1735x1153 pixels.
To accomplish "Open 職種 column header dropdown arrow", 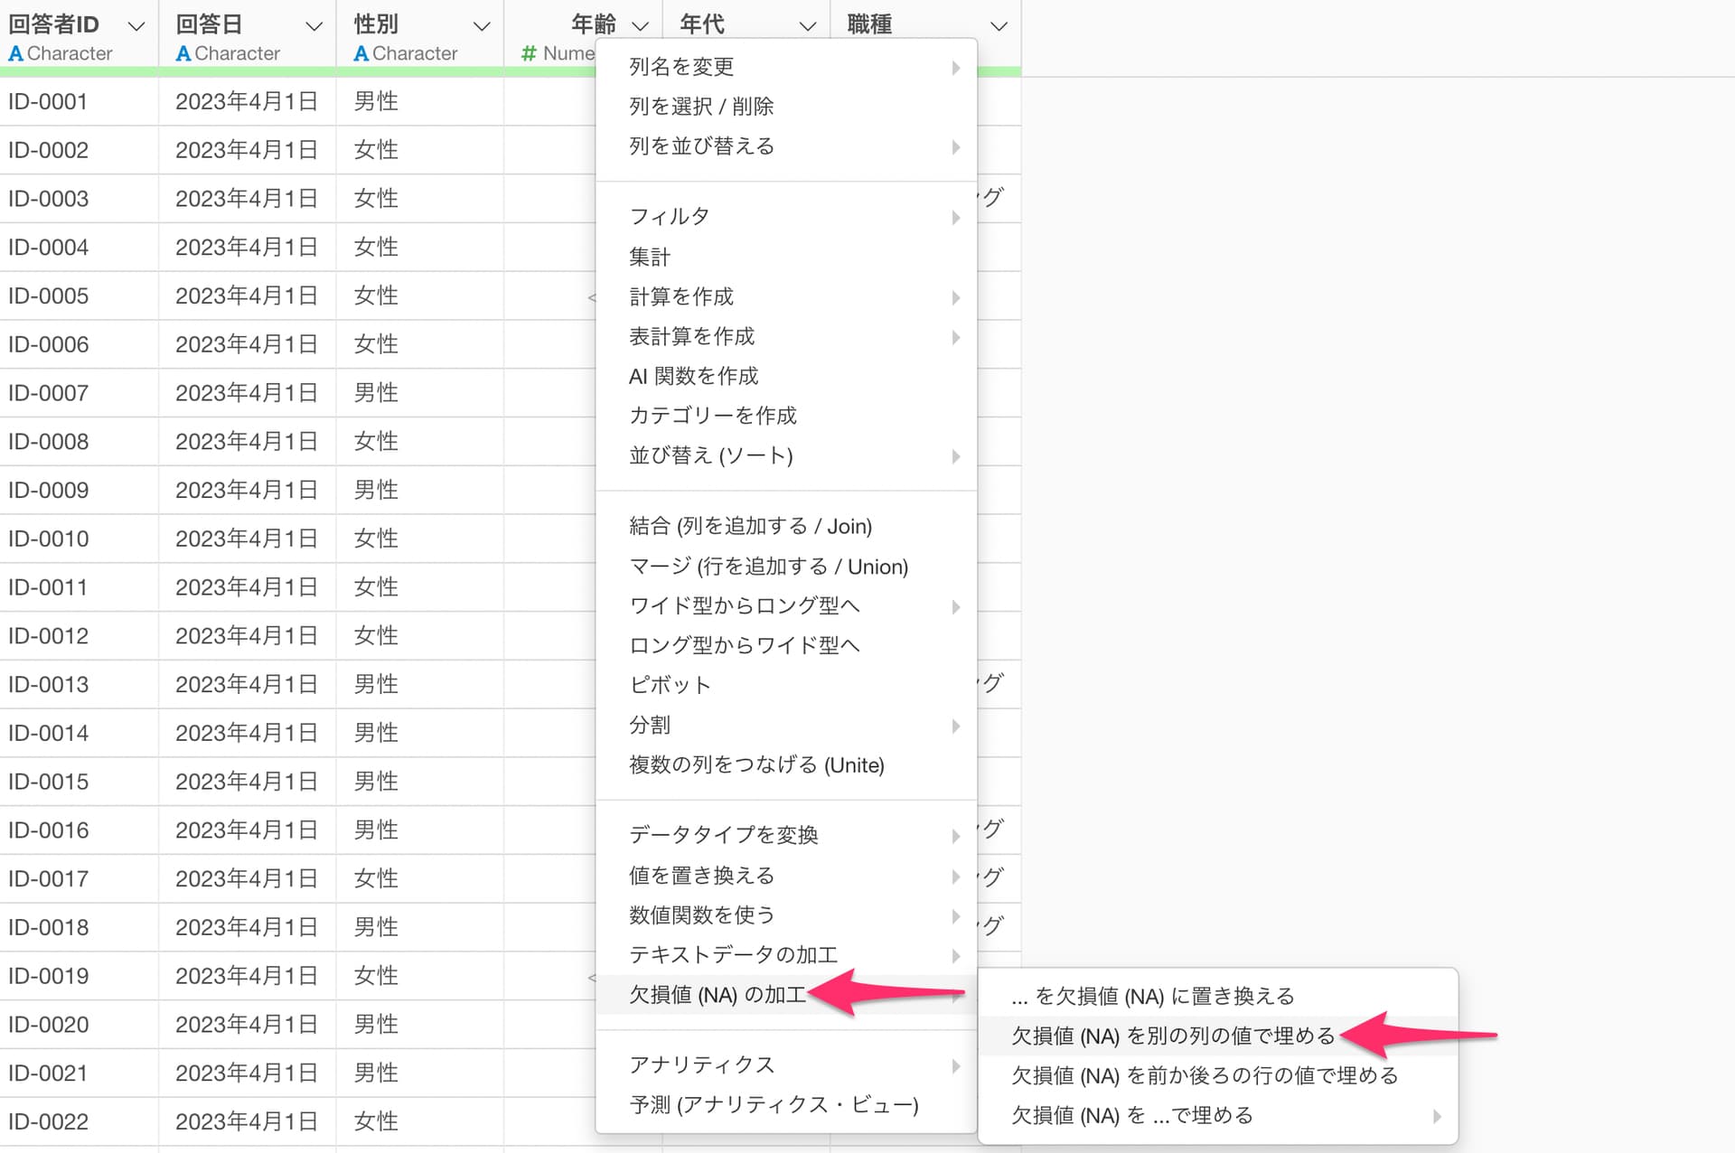I will coord(999,27).
